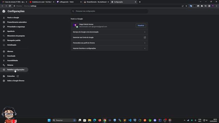
Task: Toggle the browser side panel icon
Action: tap(209, 6)
